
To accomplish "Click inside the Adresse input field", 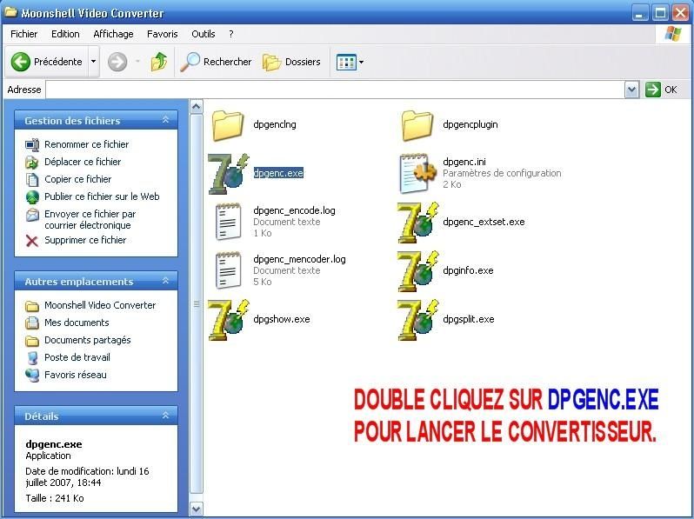I will click(335, 90).
